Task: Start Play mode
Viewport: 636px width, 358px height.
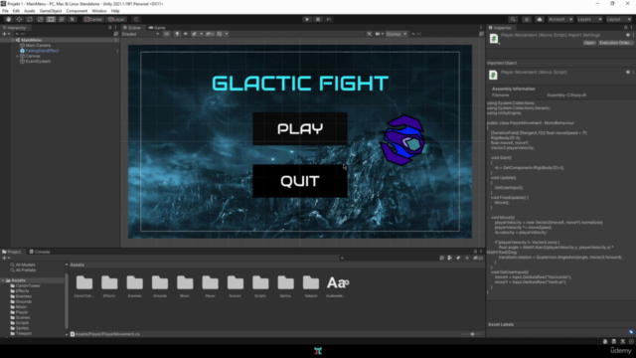Action: click(307, 19)
